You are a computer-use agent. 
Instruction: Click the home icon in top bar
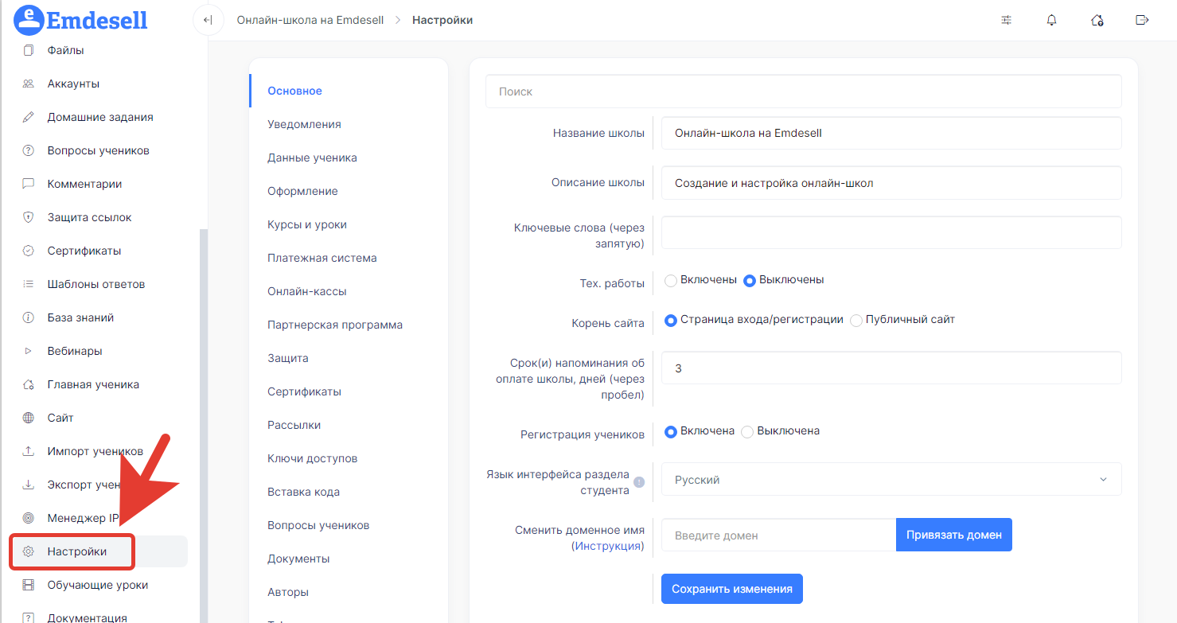[1097, 20]
